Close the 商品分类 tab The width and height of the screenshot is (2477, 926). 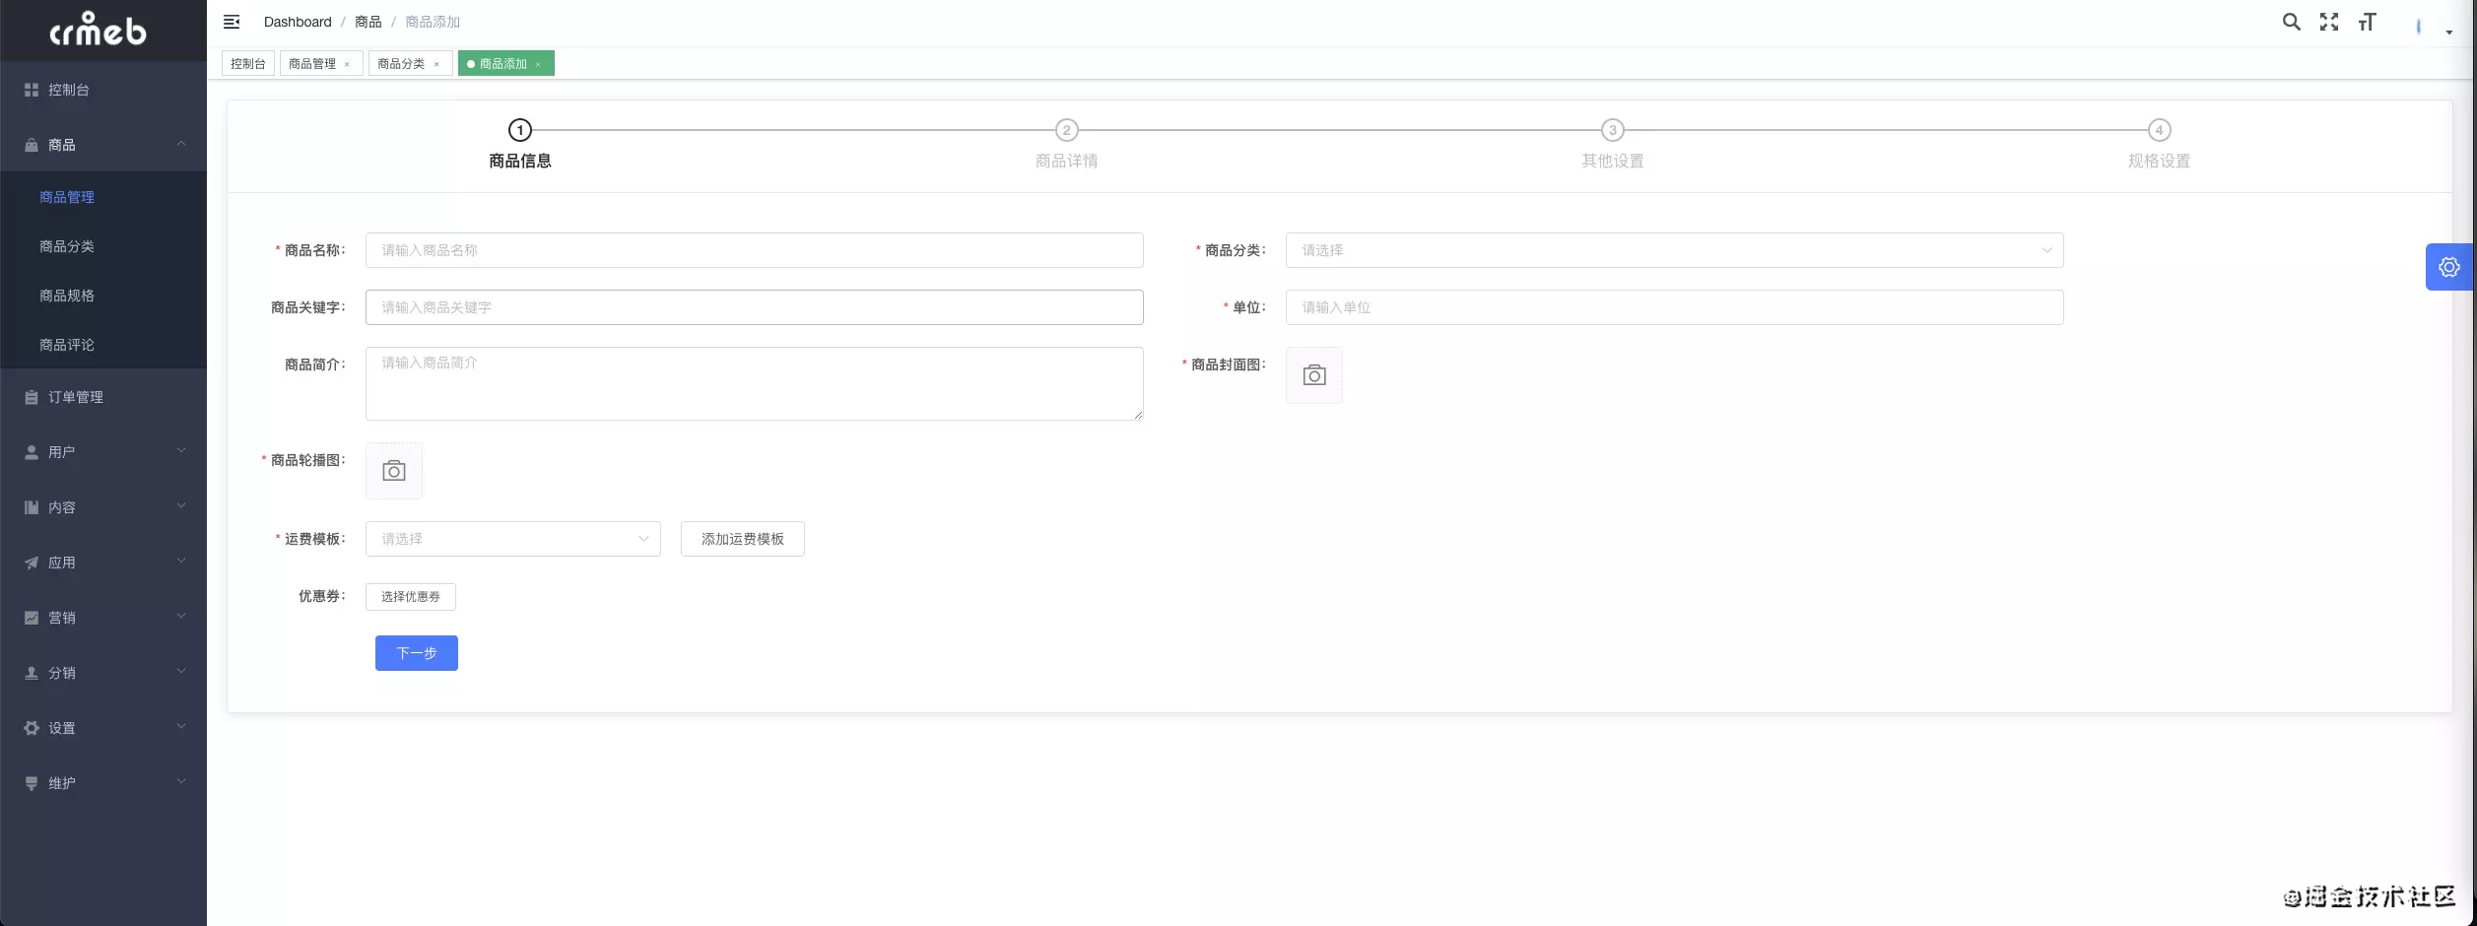(437, 63)
